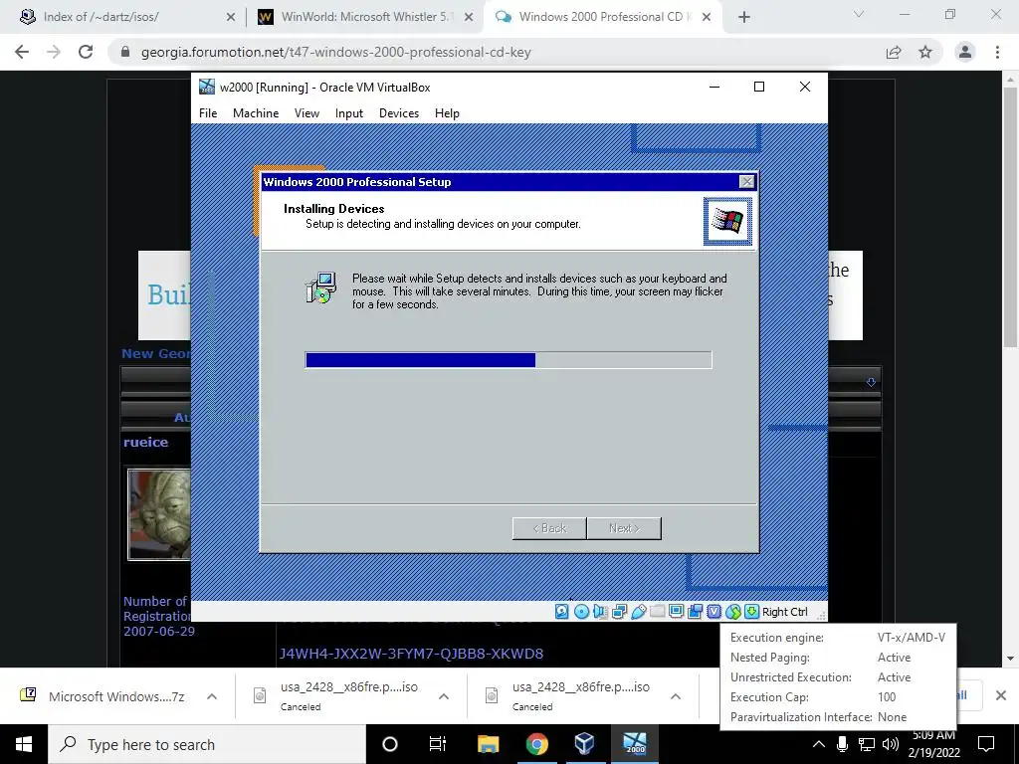This screenshot has height=764, width=1019.
Task: Show hidden system tray icons
Action: point(819,744)
